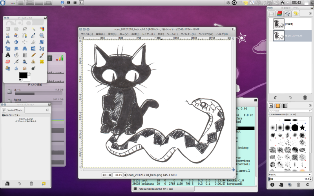Select the Rotate tool
This screenshot has height=196, width=314.
point(42,42)
